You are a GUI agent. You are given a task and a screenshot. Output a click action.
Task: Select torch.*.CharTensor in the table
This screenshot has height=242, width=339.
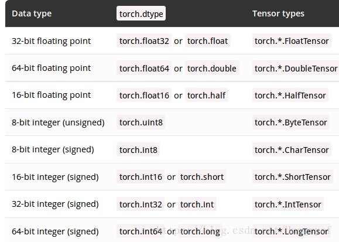click(x=292, y=149)
